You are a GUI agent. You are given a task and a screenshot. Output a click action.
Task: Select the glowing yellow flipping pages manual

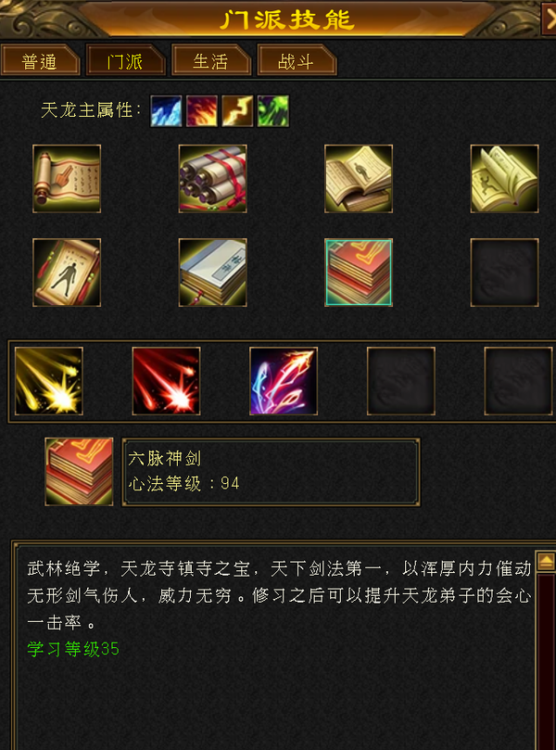pos(504,179)
